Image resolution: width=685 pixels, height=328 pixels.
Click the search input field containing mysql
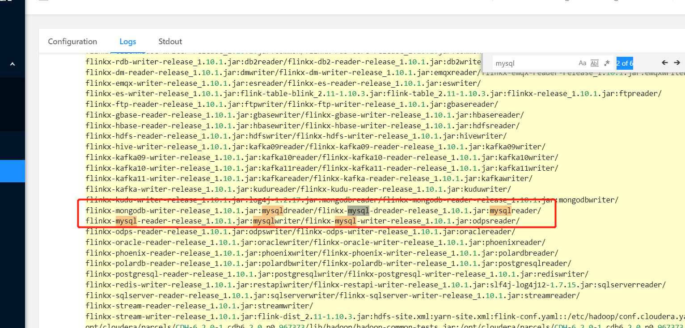tap(528, 63)
